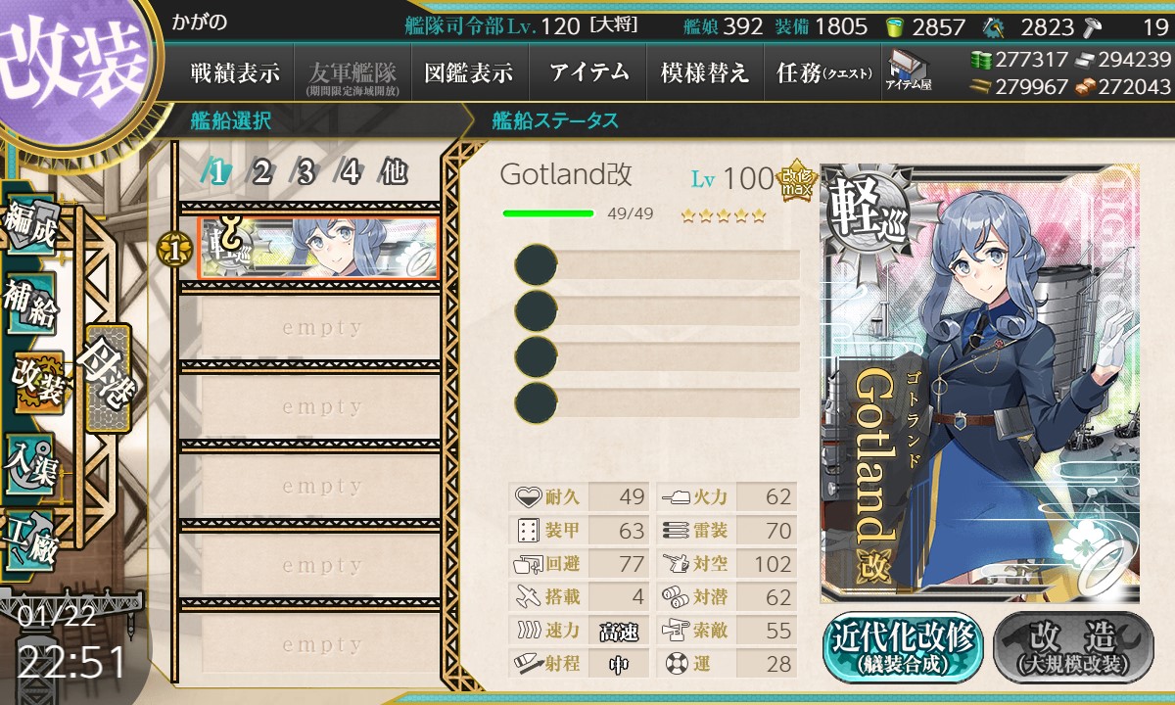
Task: Select the 改装 remodel sidebar icon
Action: (37, 382)
